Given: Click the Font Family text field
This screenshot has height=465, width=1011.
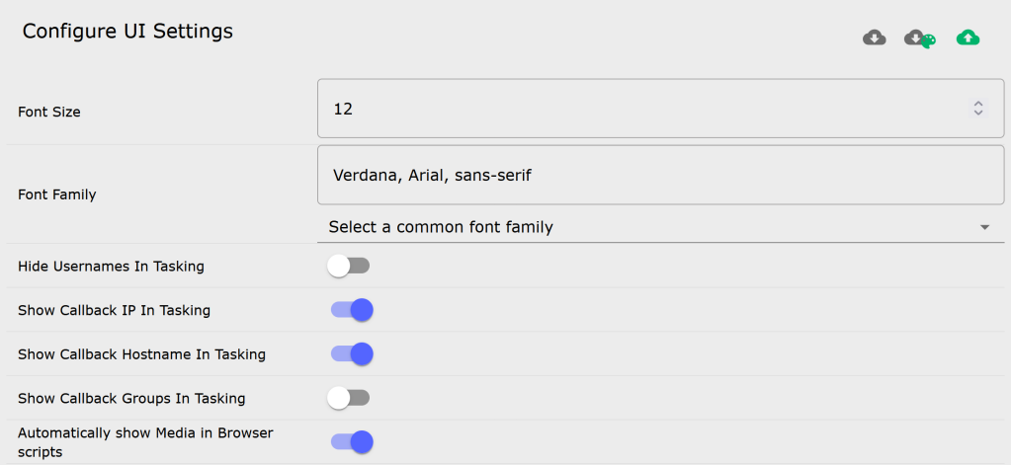Looking at the screenshot, I should coord(660,175).
